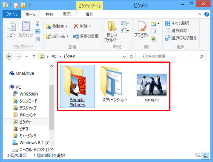The image size is (213, 162).
Task: Expand the Open dropdown in 開く group
Action: [x=155, y=24]
